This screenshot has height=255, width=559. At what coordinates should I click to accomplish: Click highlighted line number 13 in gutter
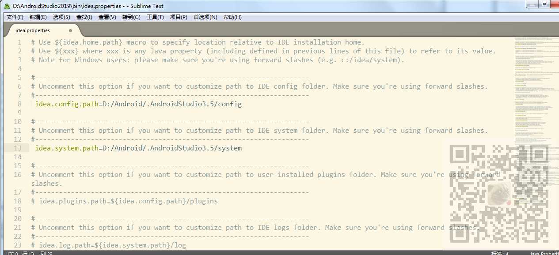(x=18, y=148)
